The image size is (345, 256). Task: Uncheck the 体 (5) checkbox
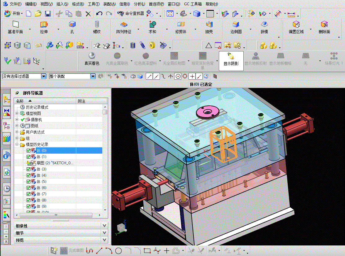[29, 182]
